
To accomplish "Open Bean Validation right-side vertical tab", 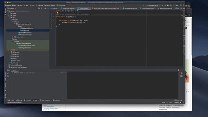I will point(184,50).
